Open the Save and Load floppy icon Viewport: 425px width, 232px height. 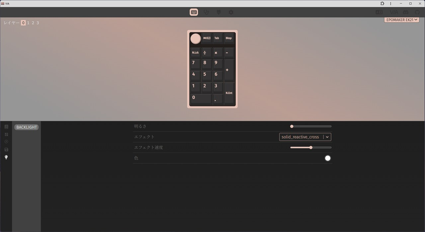6,149
